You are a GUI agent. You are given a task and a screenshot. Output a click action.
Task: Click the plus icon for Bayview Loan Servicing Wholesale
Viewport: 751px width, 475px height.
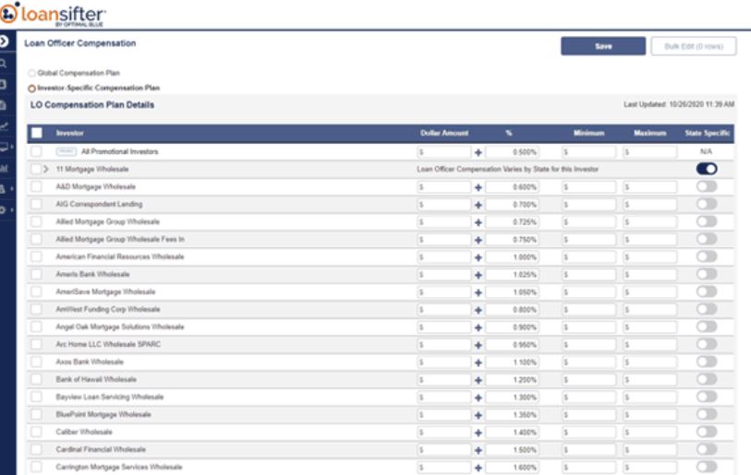(478, 398)
